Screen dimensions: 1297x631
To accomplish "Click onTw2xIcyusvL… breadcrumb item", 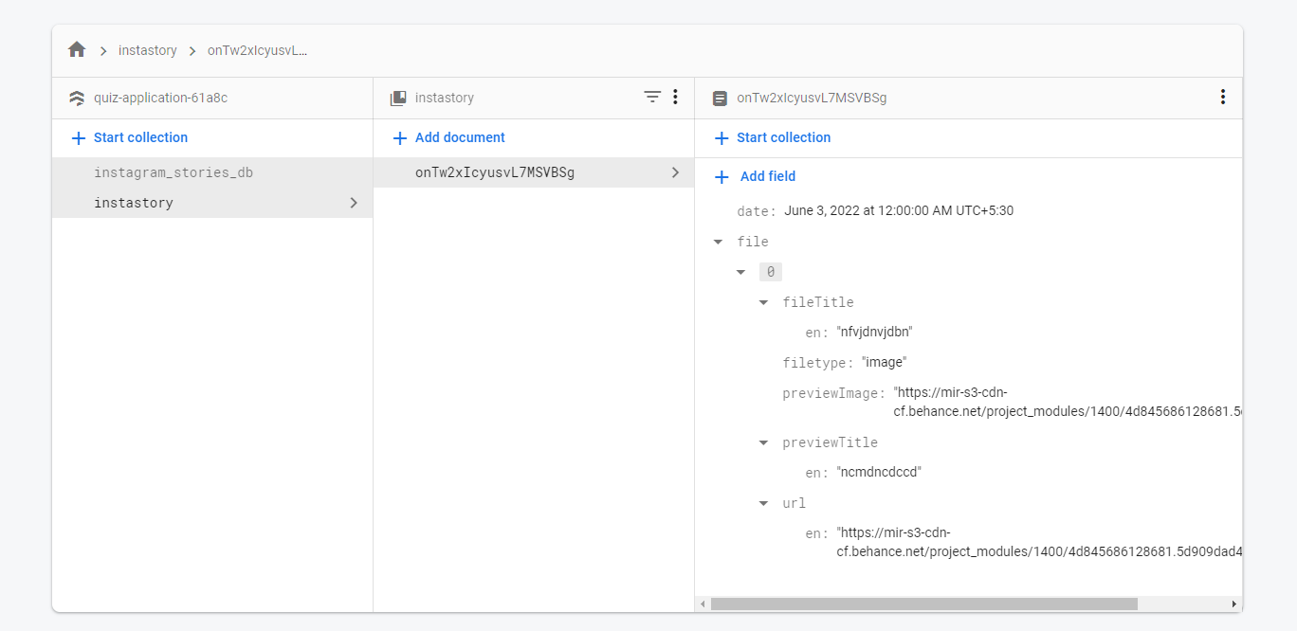I will point(258,50).
